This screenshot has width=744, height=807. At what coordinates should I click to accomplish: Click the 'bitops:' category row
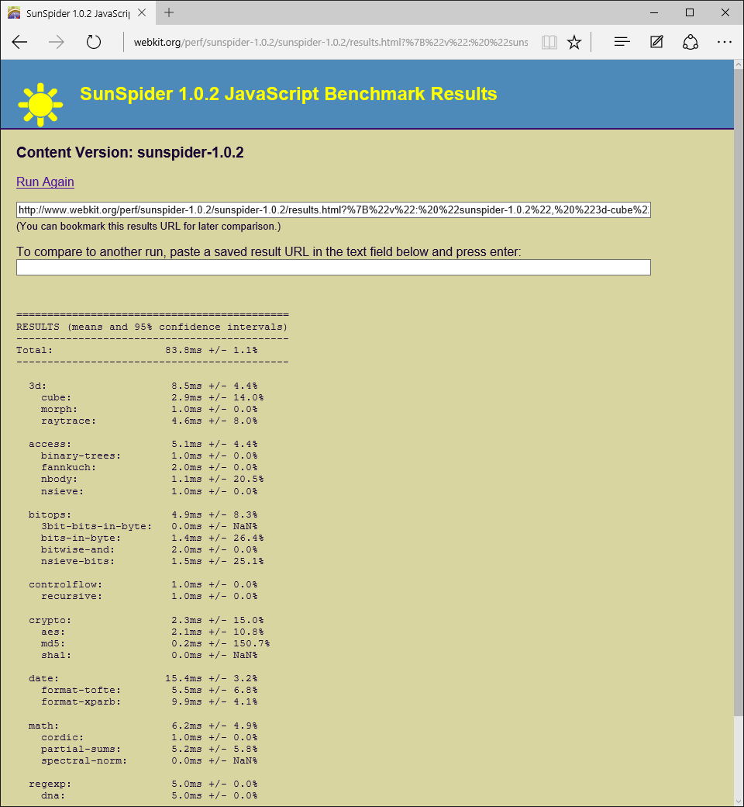click(143, 514)
